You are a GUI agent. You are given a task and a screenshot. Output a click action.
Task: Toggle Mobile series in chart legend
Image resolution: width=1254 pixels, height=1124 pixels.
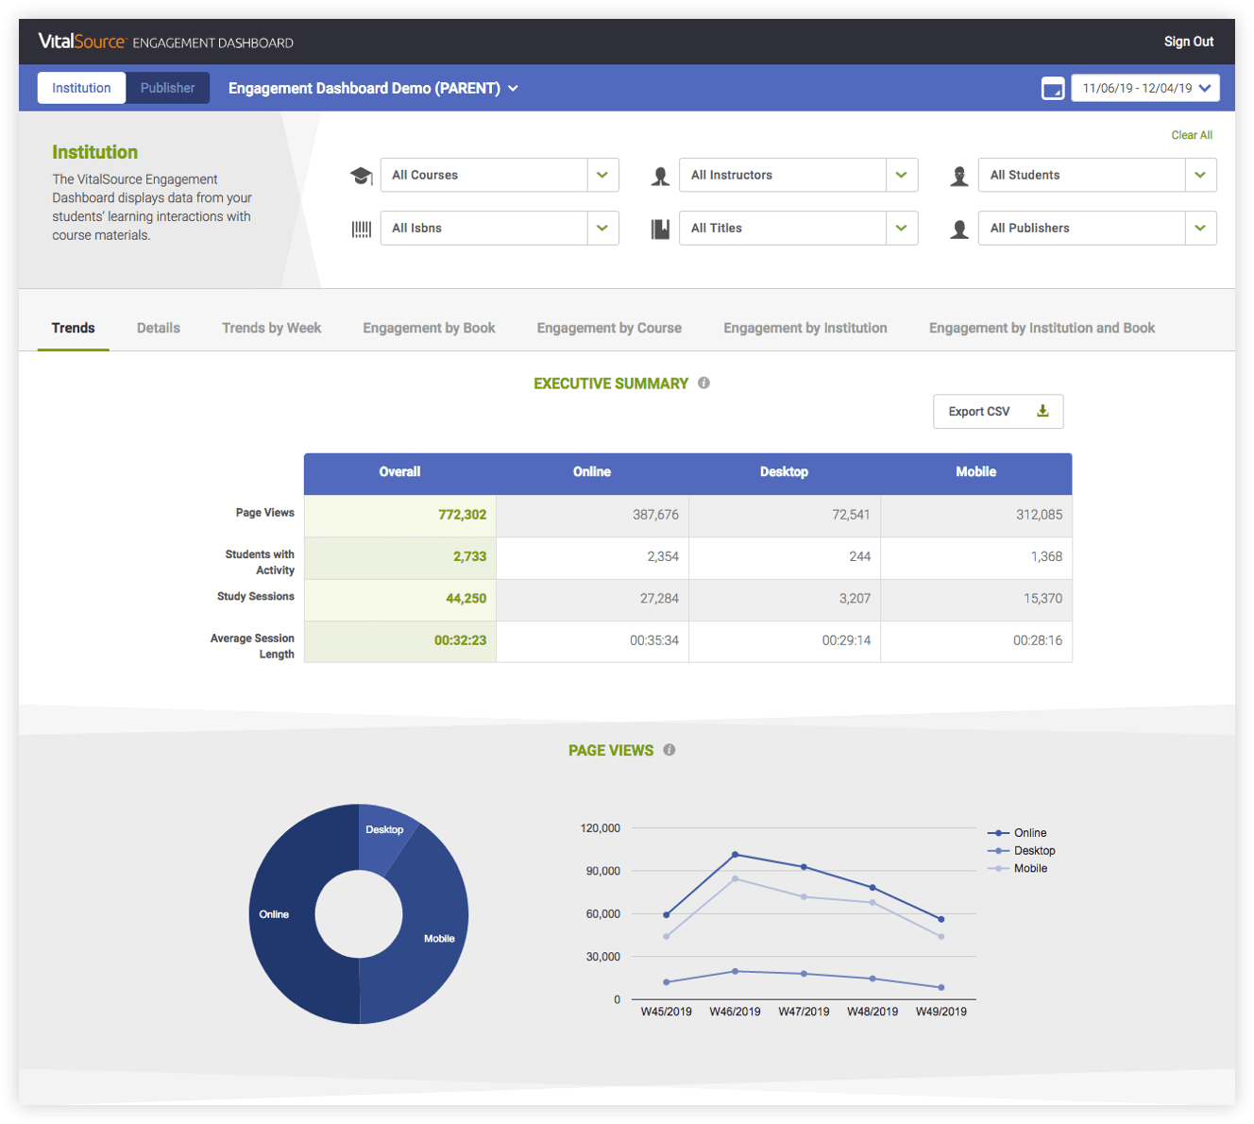[1017, 869]
